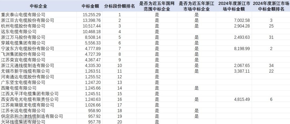Click the cell 远东电缆有限公司
Viewport: 290px width, 124px height.
(19, 32)
